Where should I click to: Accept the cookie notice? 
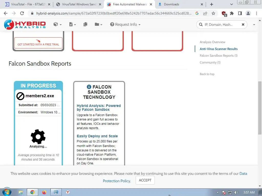[145, 180]
